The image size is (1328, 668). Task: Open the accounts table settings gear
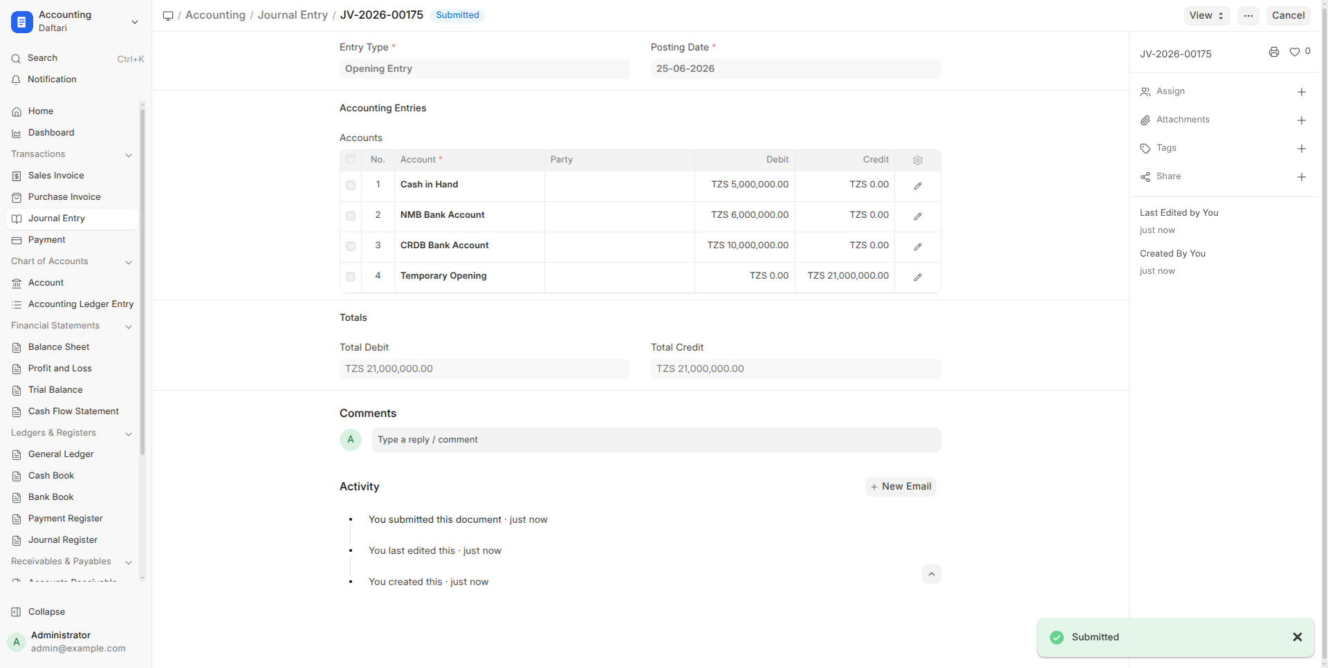[917, 160]
